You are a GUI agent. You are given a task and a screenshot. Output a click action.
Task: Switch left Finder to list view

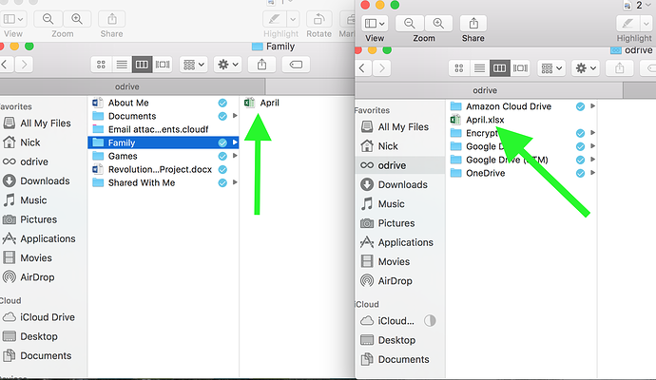(122, 65)
